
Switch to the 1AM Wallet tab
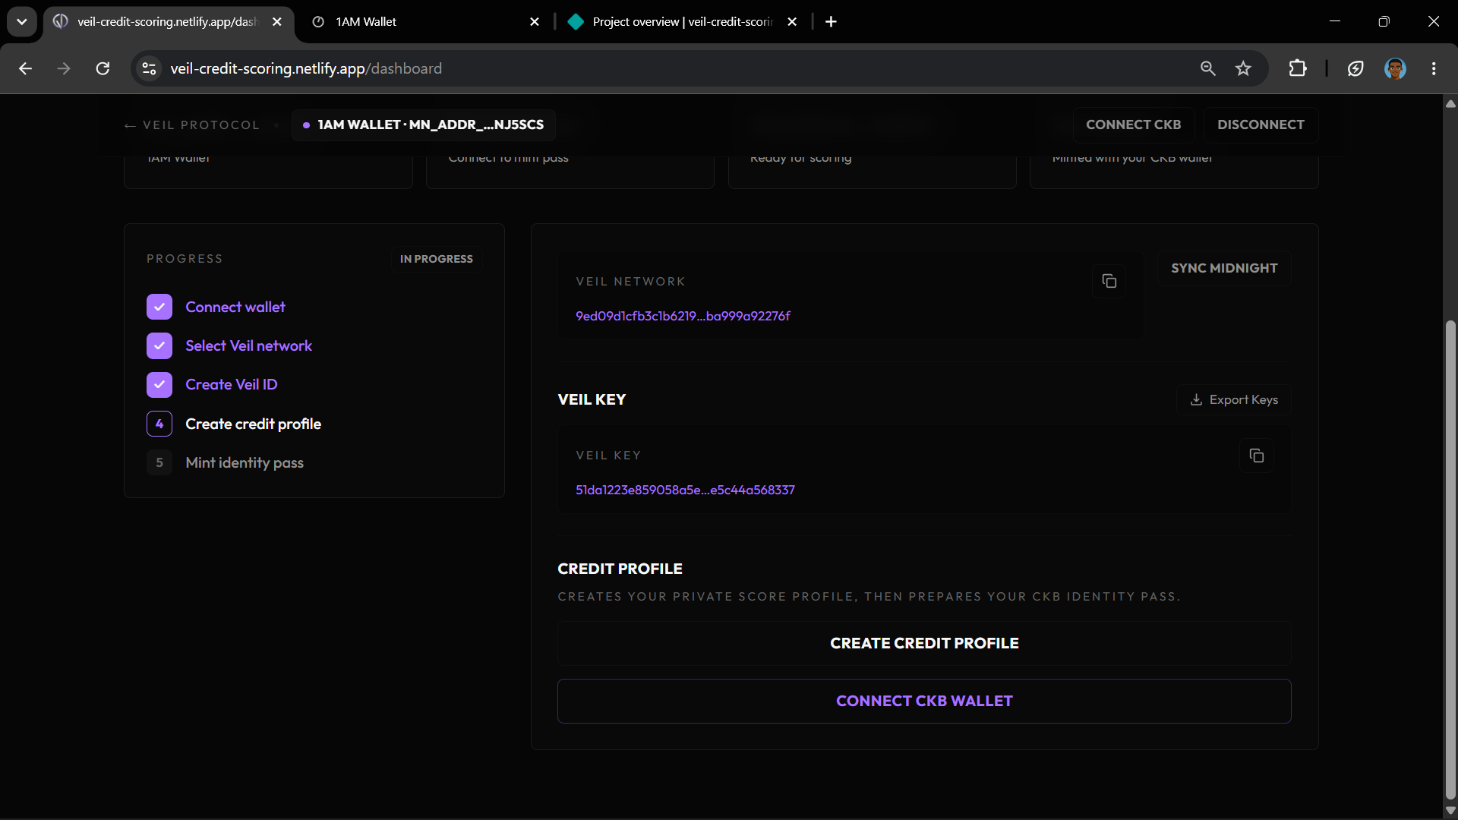click(x=425, y=21)
